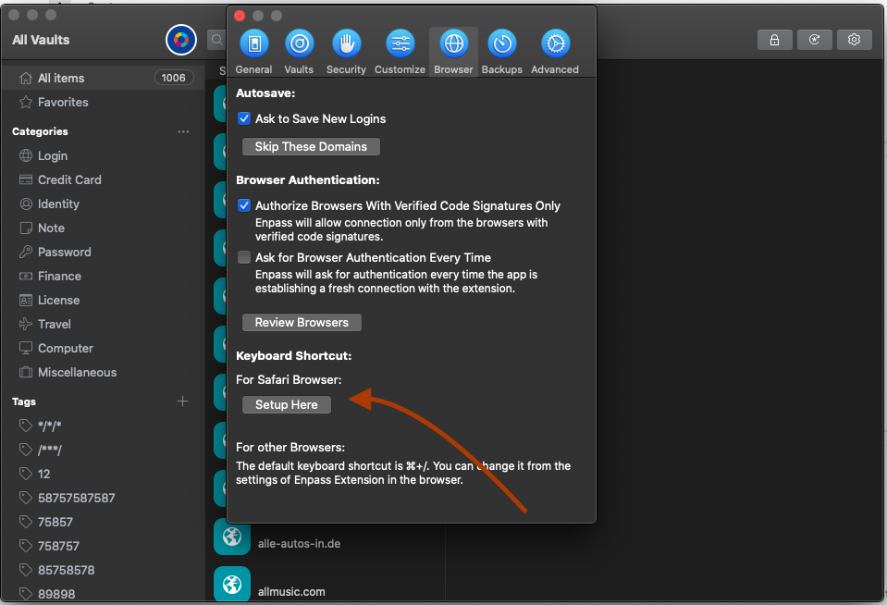The height and width of the screenshot is (605, 887).
Task: Enable Ask for Browser Authentication Every Time
Action: coord(244,257)
